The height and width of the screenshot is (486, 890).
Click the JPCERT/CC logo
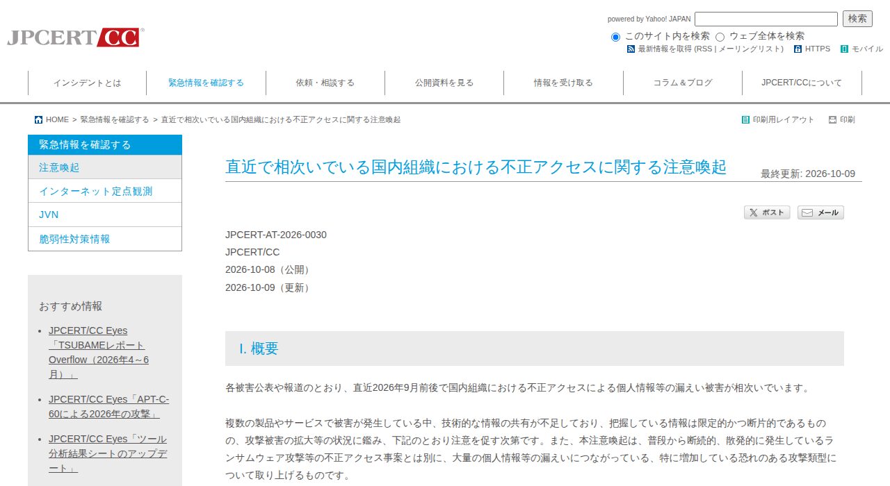76,37
